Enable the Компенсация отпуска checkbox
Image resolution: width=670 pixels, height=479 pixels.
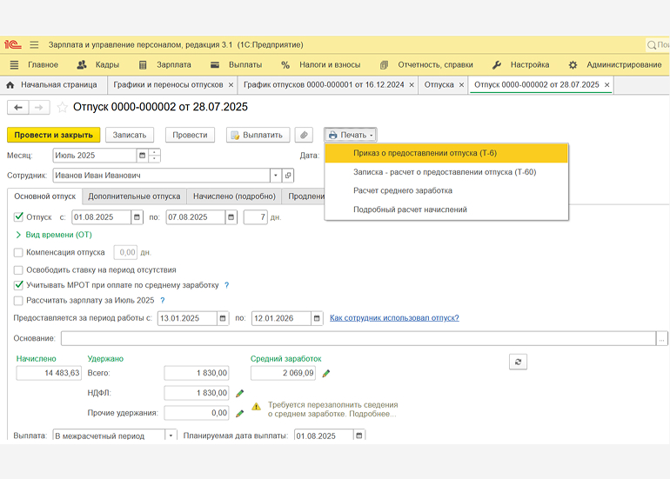(x=18, y=253)
